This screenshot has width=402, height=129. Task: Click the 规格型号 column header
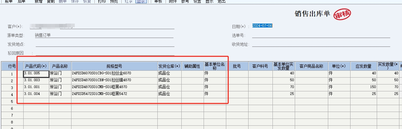114,66
